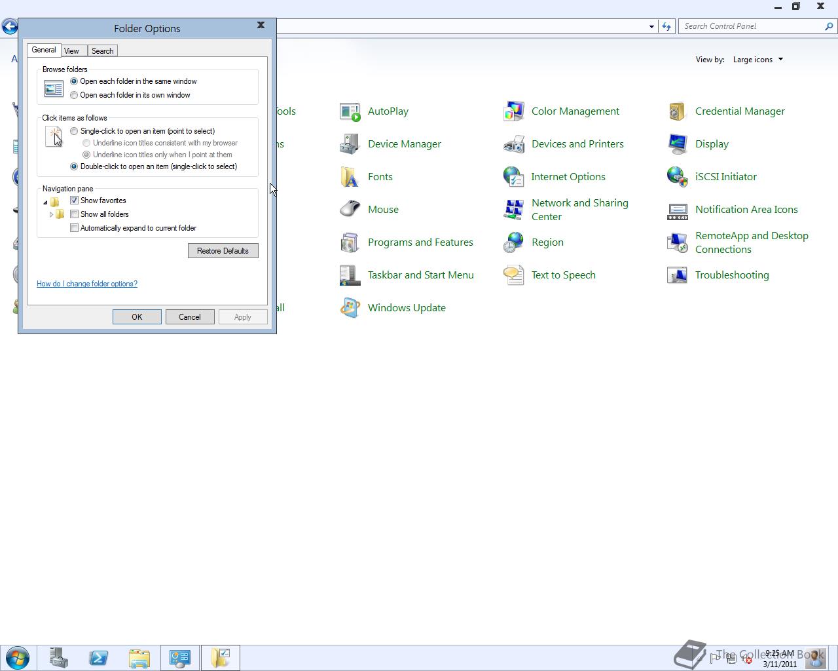Open the View by Large icons dropdown
Image resolution: width=838 pixels, height=671 pixels.
click(x=758, y=60)
